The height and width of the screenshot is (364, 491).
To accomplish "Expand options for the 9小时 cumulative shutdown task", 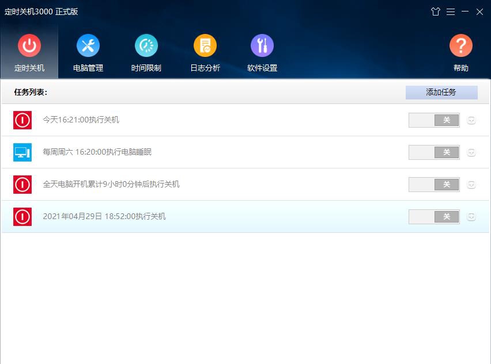I will tap(471, 184).
